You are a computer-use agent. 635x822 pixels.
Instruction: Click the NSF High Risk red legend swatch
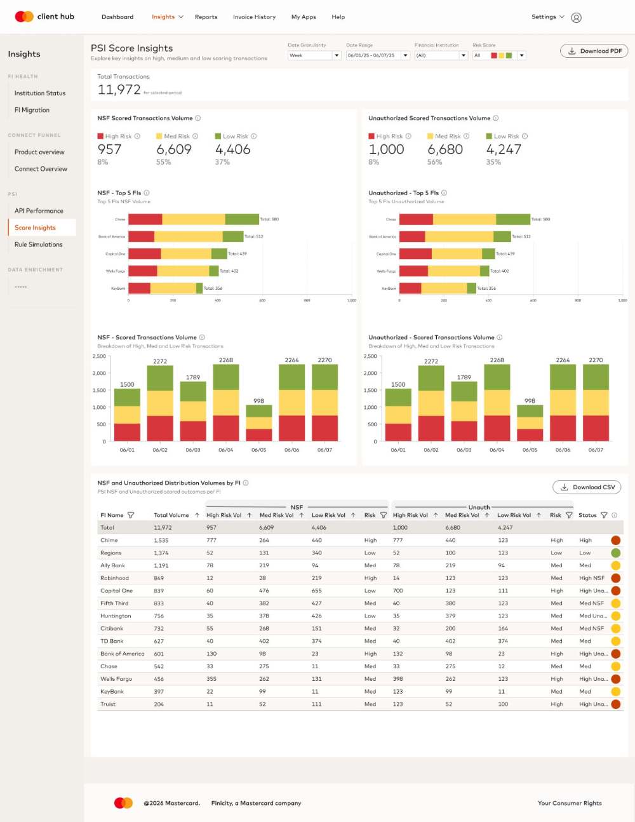pos(100,136)
